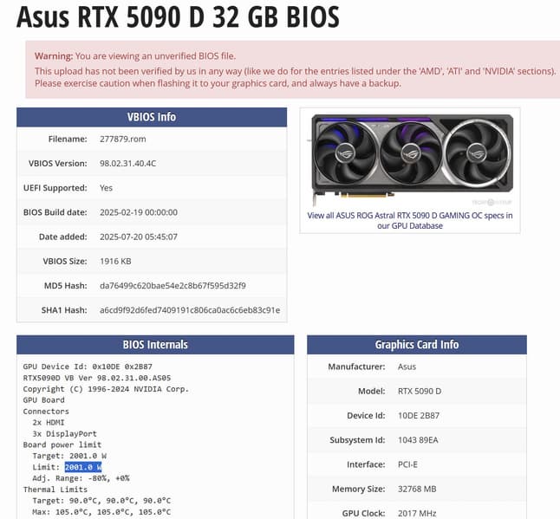This screenshot has width=560, height=519.
Task: Click the VBIOS Info table header
Action: pyautogui.click(x=152, y=117)
